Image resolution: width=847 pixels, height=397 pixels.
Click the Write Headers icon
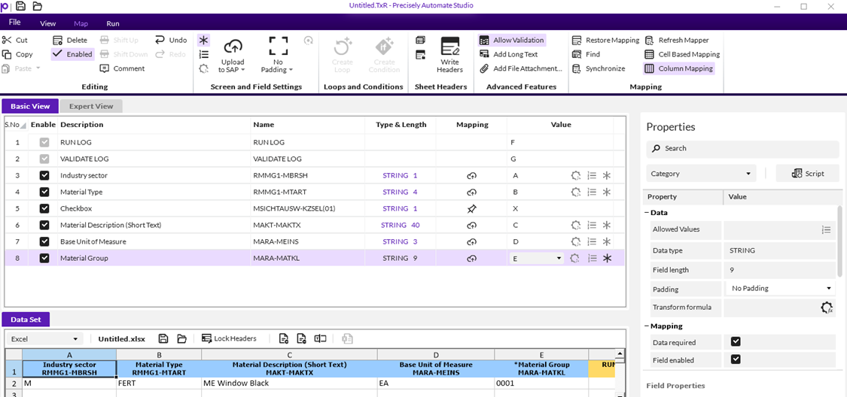click(449, 47)
